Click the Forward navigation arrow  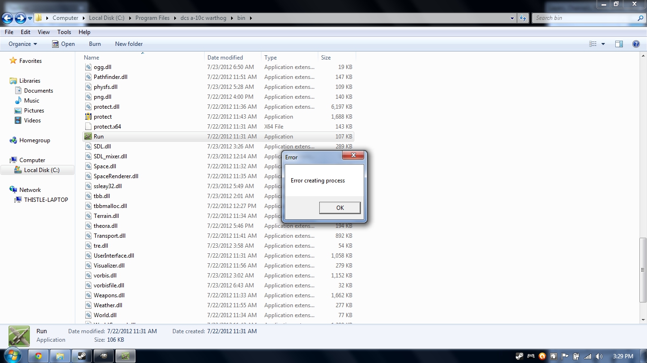pos(20,18)
